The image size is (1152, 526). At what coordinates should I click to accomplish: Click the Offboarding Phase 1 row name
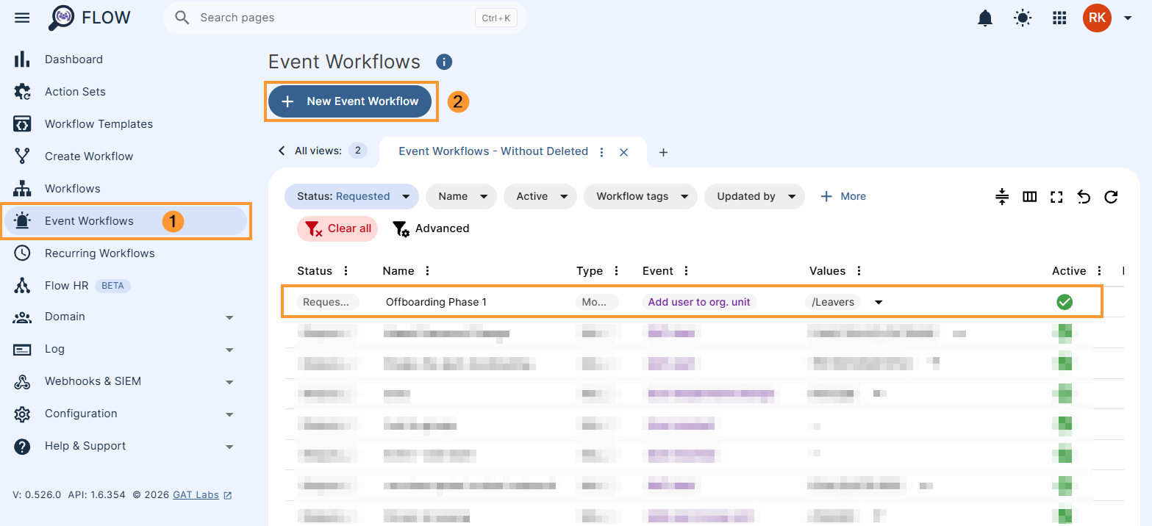pyautogui.click(x=436, y=302)
